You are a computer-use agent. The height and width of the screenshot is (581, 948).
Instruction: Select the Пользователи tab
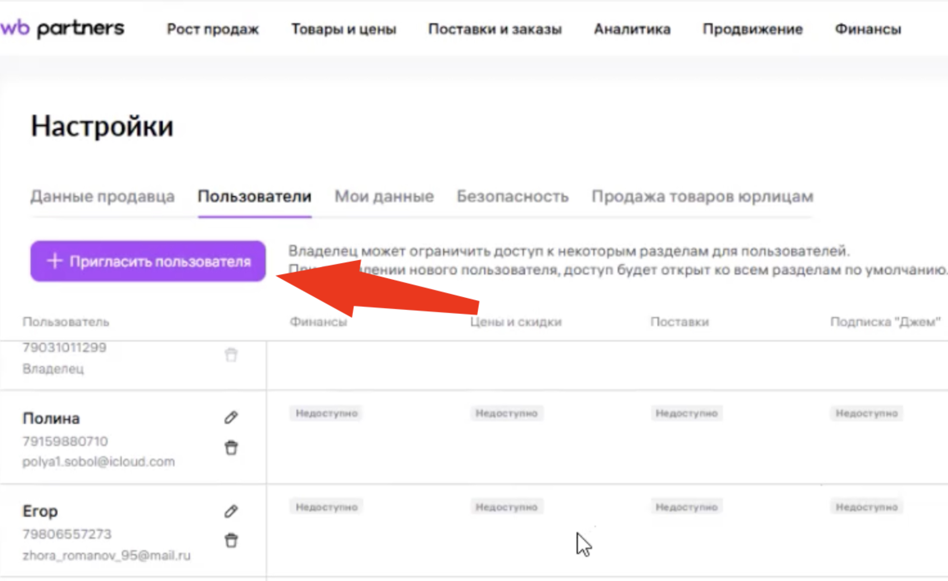click(255, 196)
